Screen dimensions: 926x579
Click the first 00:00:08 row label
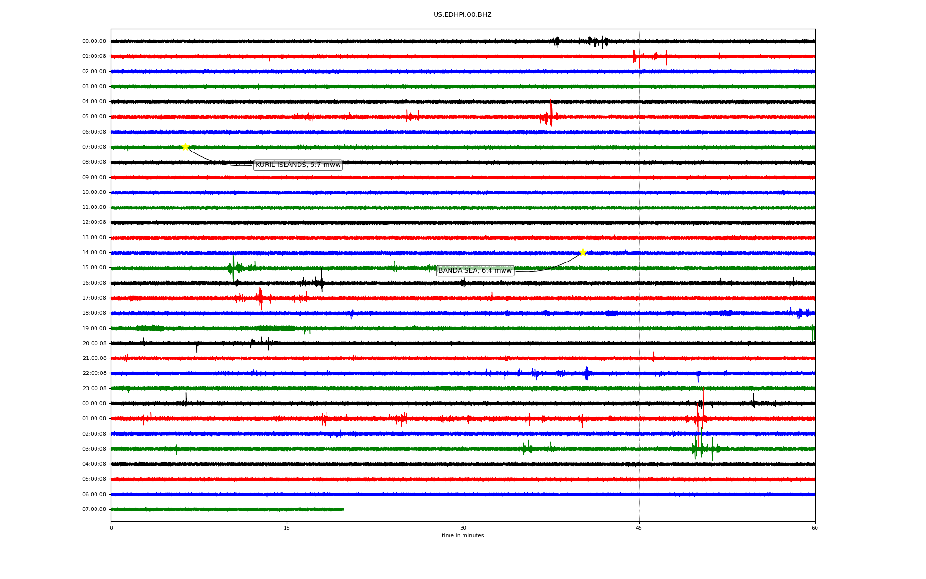(94, 41)
